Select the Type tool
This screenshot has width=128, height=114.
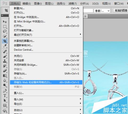pos(5,95)
